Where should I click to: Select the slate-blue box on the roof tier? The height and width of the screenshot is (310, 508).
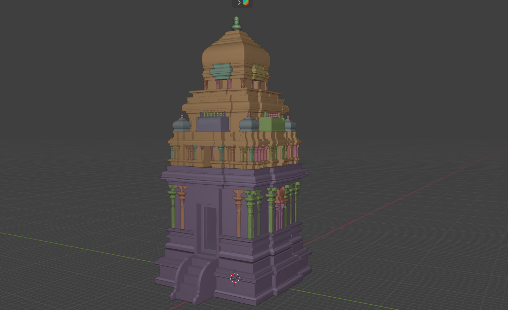coord(213,124)
